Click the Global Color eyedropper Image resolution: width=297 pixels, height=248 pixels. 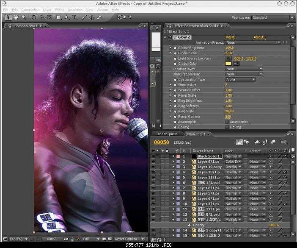click(x=236, y=64)
